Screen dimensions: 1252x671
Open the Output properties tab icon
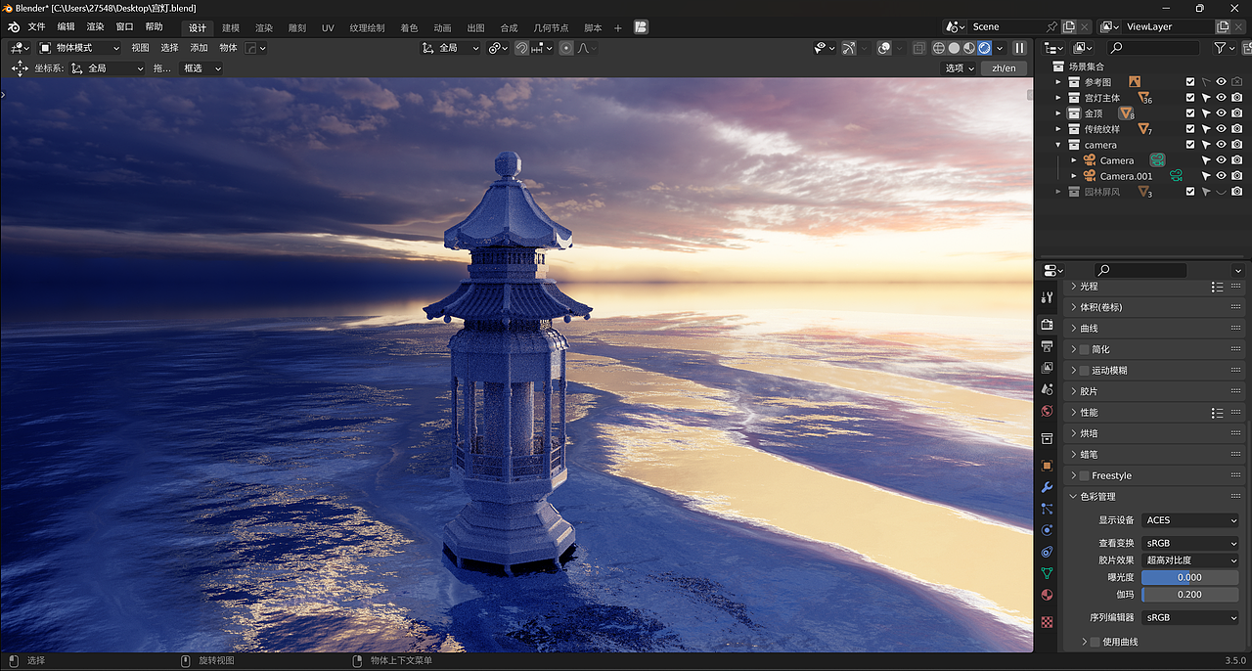coord(1047,346)
